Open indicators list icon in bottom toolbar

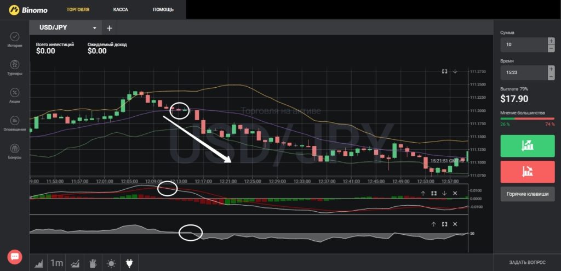click(75, 263)
